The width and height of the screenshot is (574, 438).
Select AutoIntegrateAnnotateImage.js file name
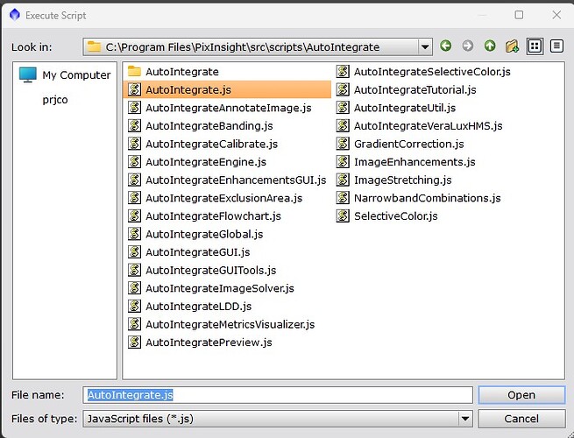(x=229, y=108)
